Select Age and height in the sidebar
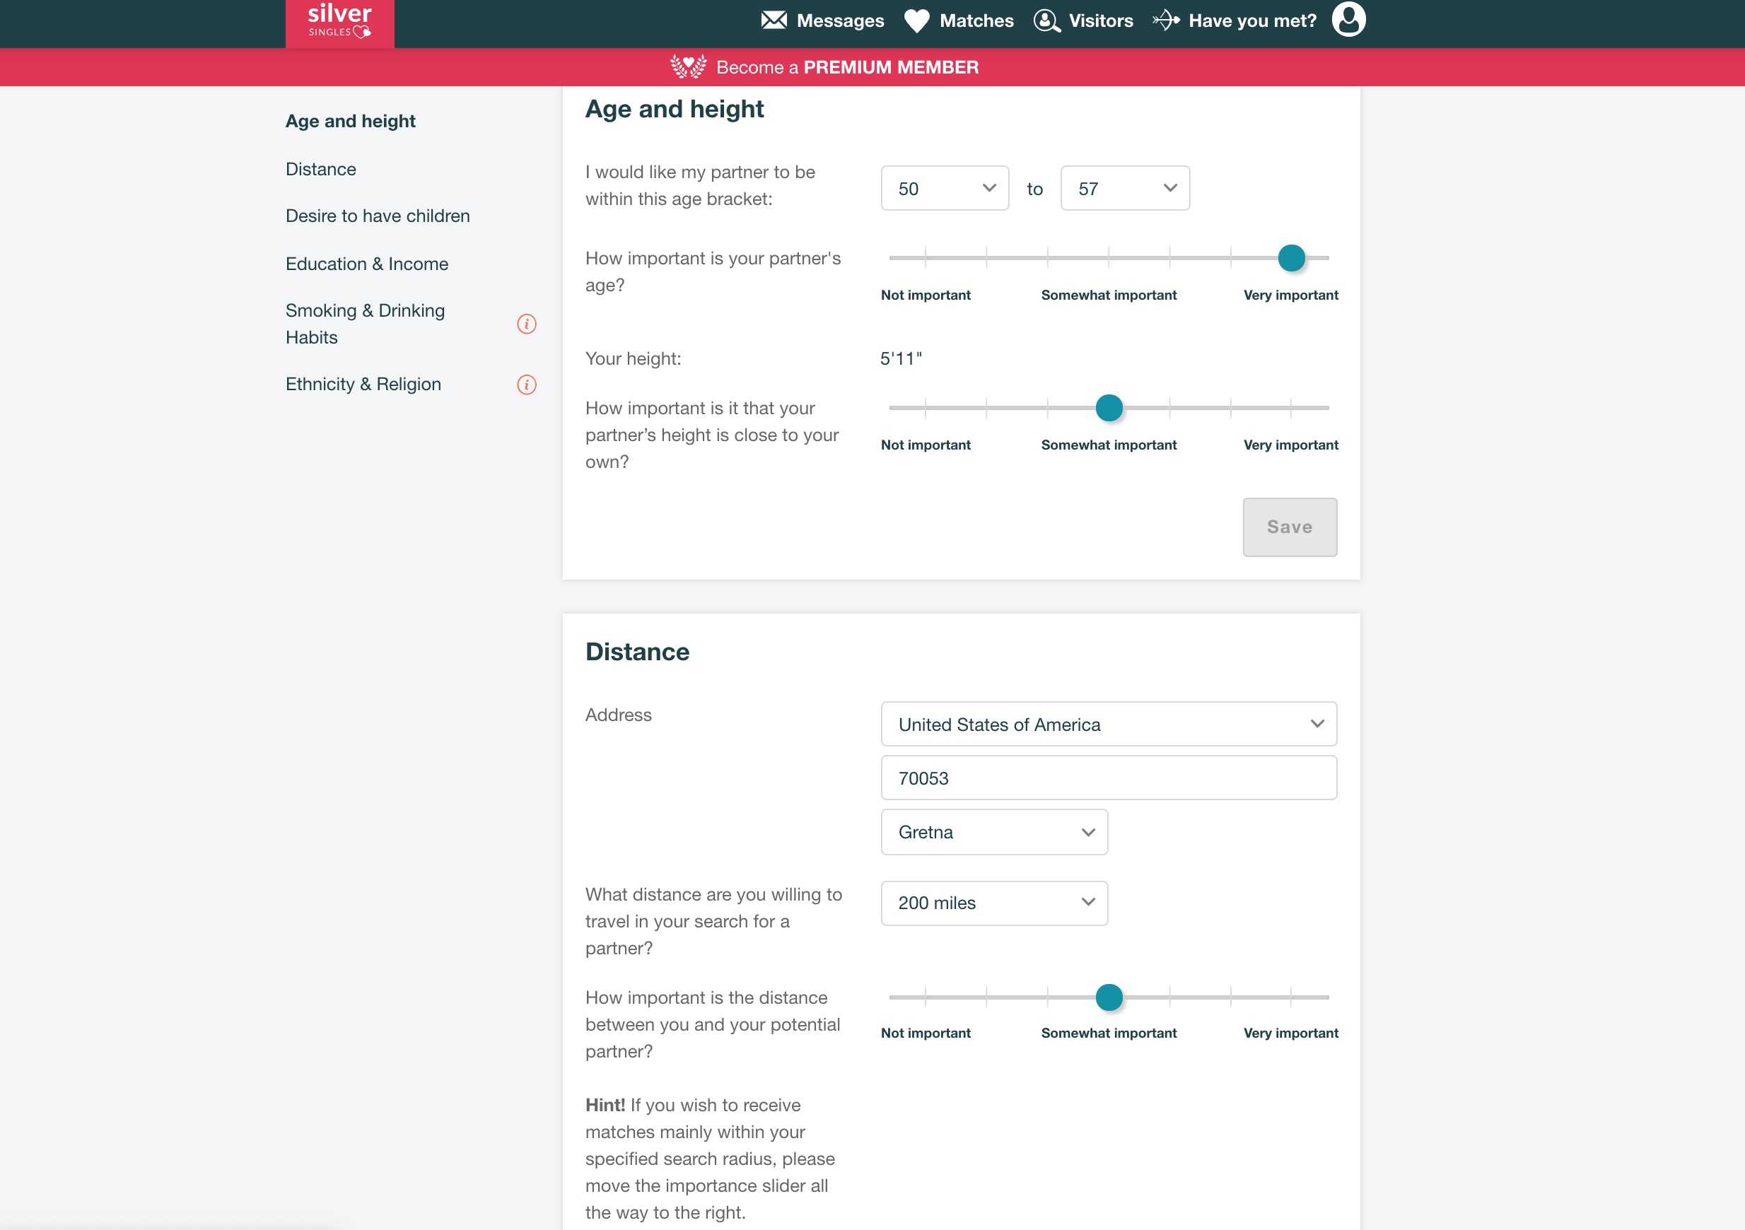This screenshot has height=1230, width=1745. coord(351,121)
